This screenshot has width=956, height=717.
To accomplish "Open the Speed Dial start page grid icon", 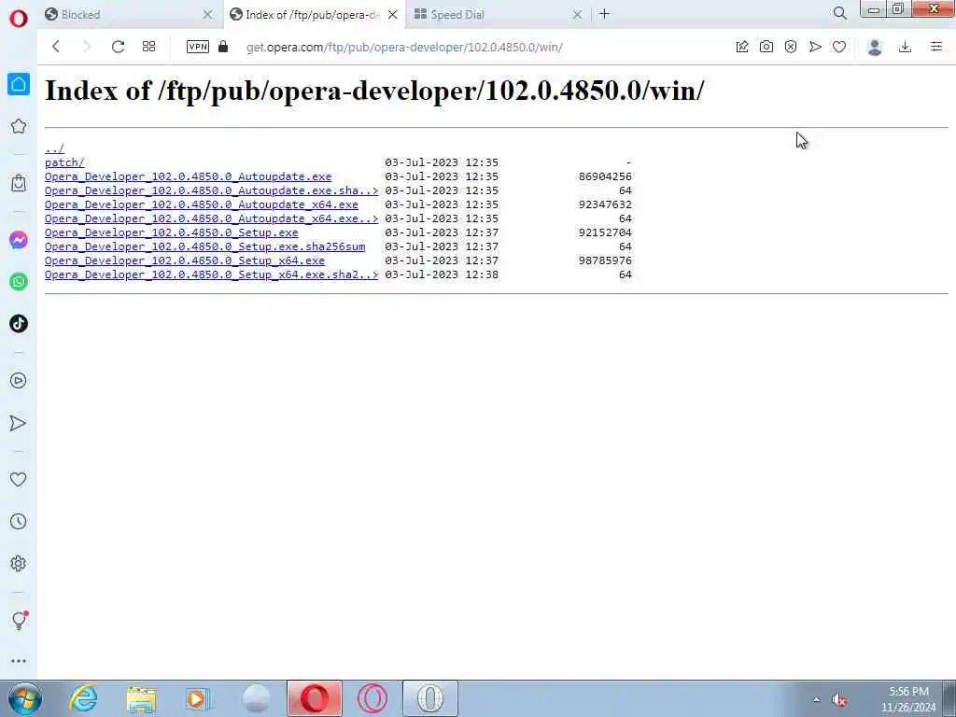I will (x=148, y=47).
